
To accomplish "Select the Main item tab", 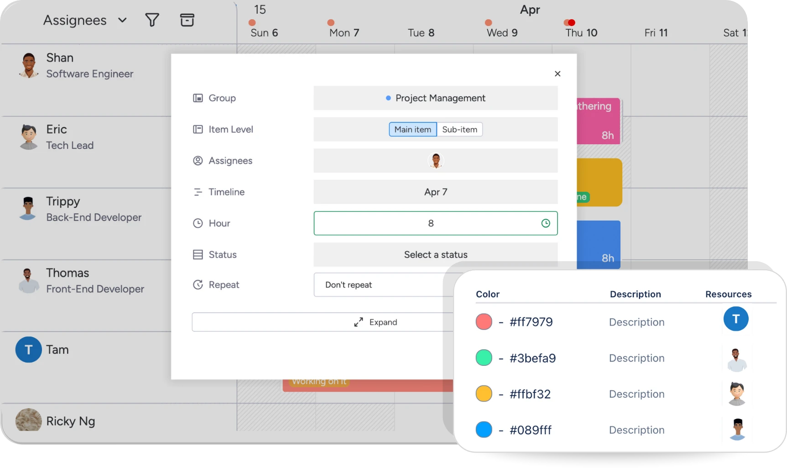I will (412, 129).
